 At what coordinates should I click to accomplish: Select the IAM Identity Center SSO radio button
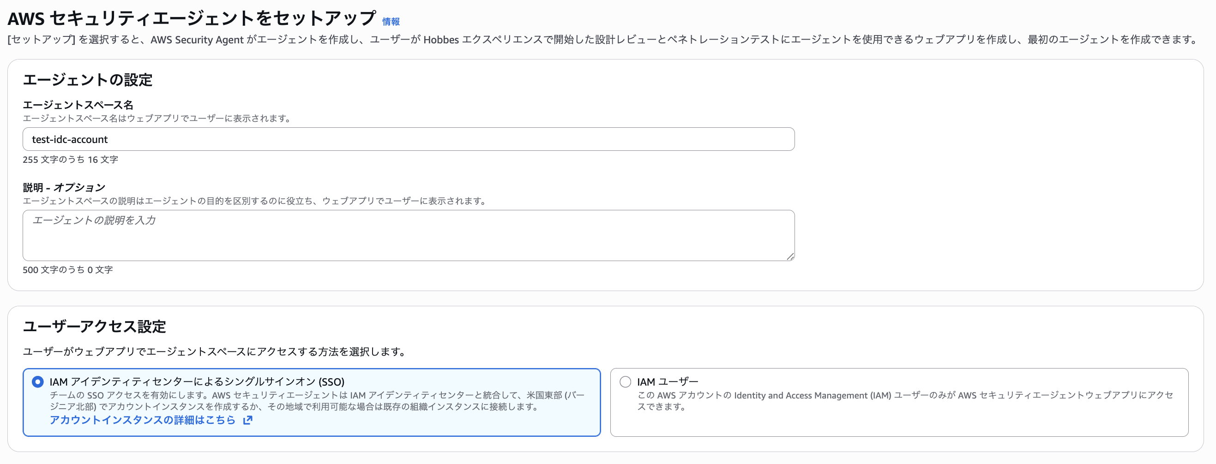[38, 381]
